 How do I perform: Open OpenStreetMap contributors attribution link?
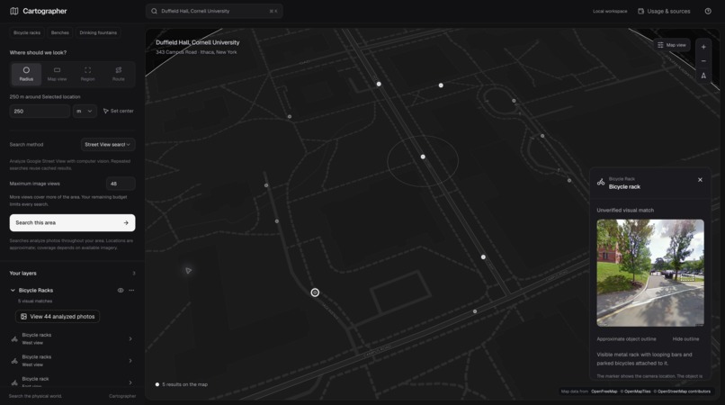[x=684, y=391]
